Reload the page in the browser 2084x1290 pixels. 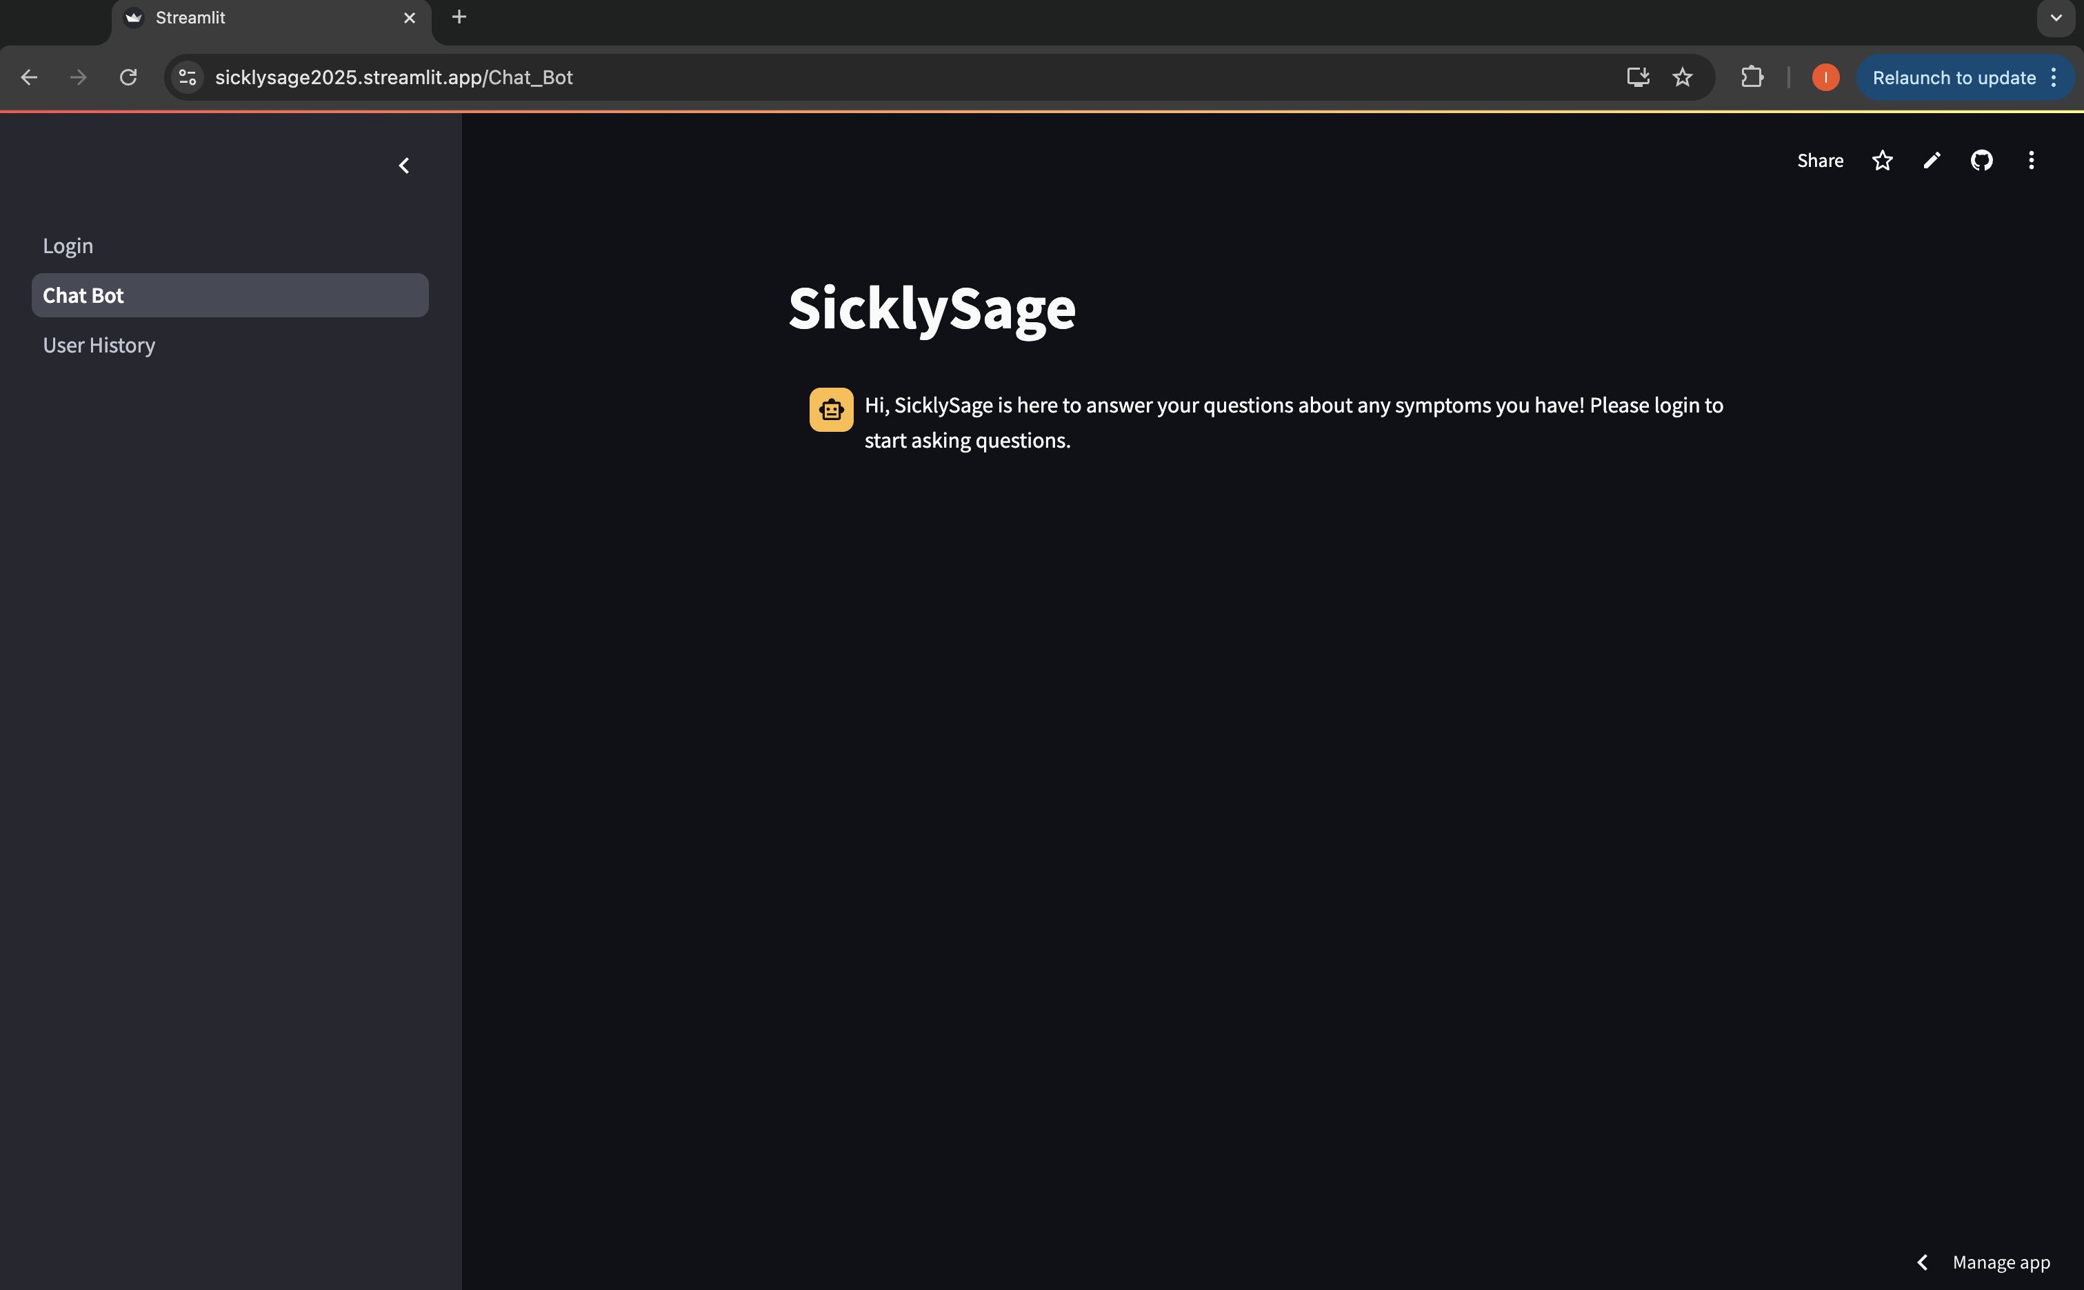(128, 78)
